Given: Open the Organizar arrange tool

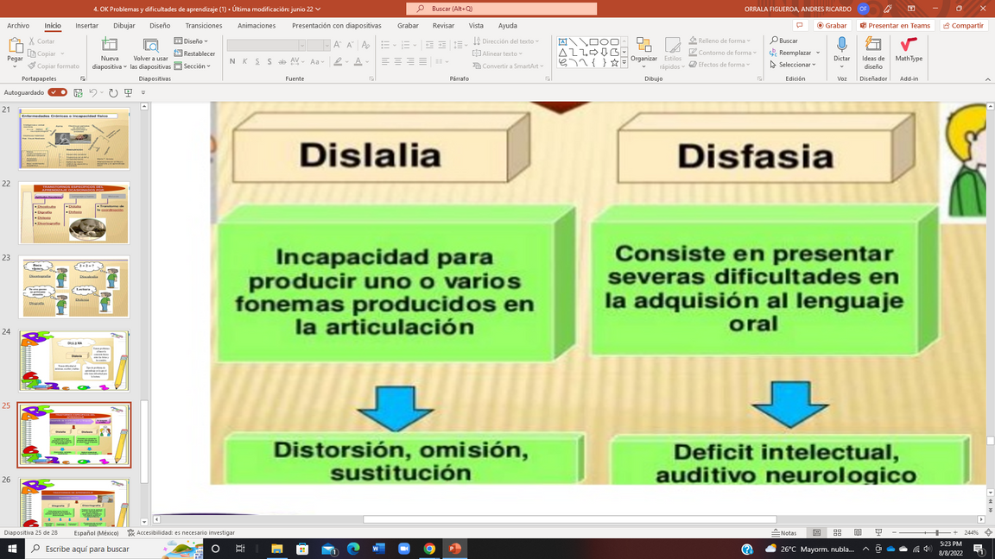Looking at the screenshot, I should coord(643,53).
